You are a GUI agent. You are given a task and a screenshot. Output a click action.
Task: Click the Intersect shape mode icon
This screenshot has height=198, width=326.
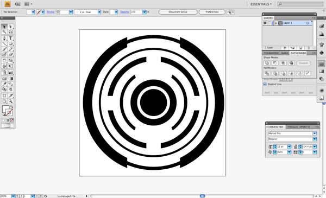283,63
